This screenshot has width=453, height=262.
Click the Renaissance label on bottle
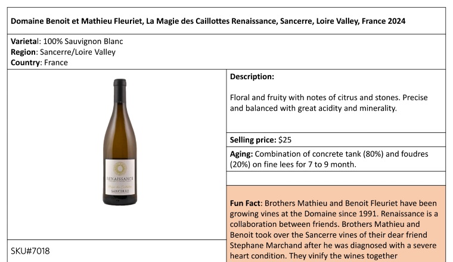tap(120, 177)
